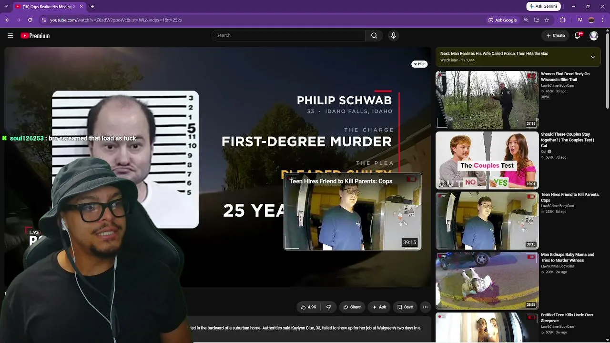Share the video
This screenshot has width=610, height=343.
click(352, 307)
